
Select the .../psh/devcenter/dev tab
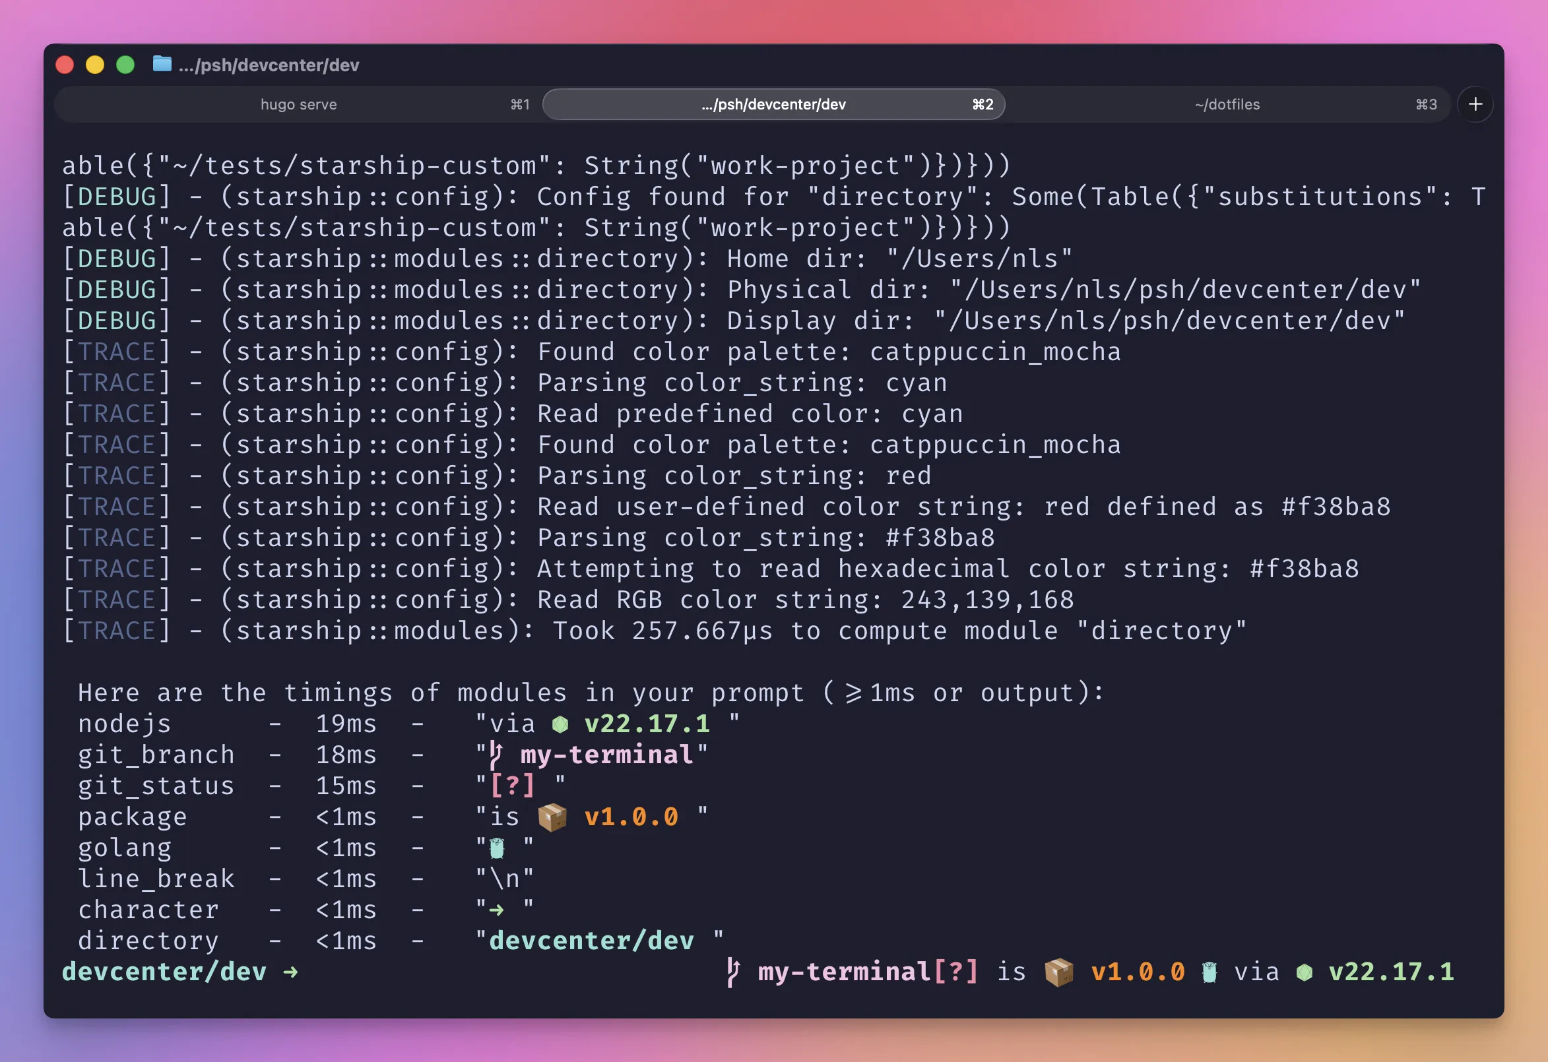point(773,104)
